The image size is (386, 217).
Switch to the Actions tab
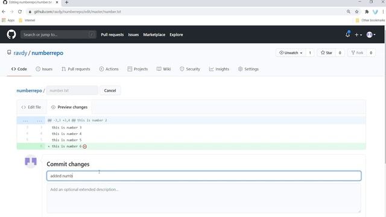pos(109,69)
